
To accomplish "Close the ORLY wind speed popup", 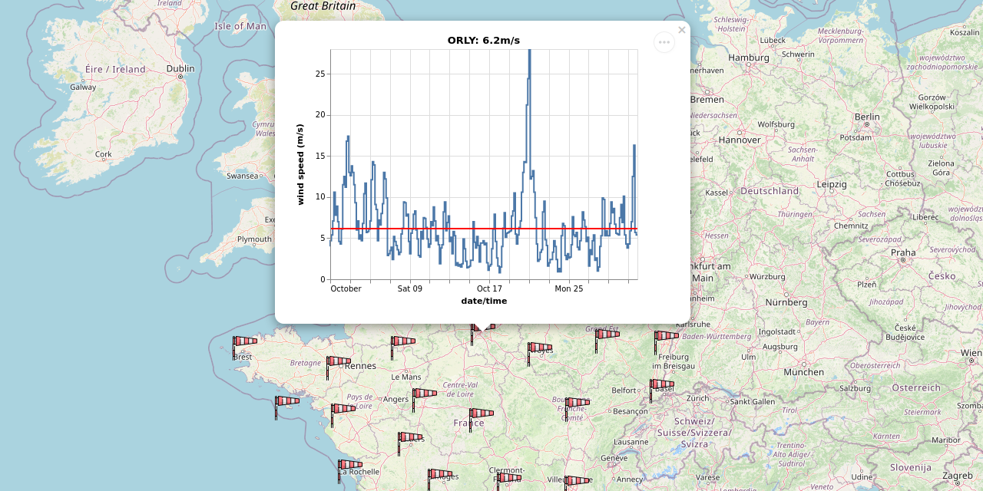I will [680, 30].
